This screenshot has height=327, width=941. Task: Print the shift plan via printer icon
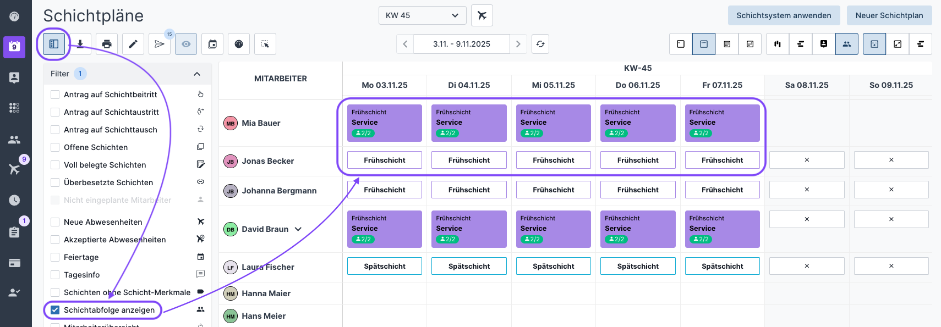coord(107,44)
